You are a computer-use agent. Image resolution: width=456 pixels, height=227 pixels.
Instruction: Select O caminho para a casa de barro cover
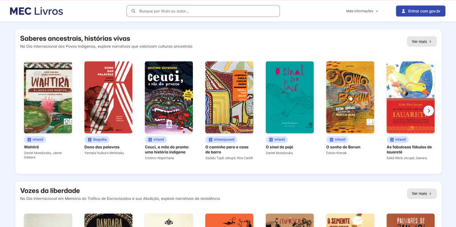[x=229, y=97]
